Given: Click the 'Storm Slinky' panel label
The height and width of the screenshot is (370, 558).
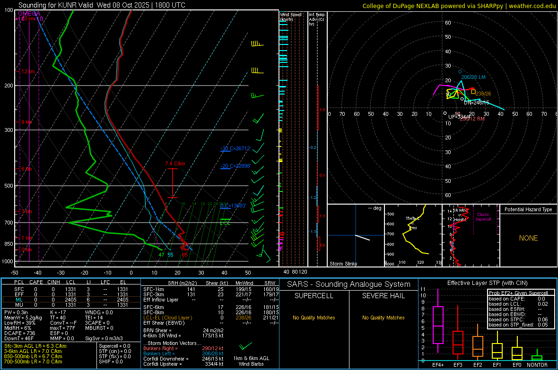Looking at the screenshot, I should point(343,264).
